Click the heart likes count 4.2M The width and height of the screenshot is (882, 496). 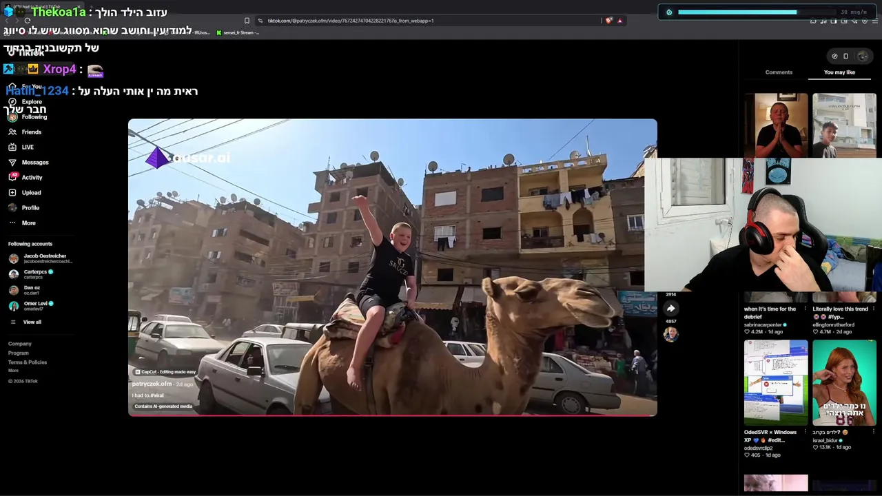755,332
